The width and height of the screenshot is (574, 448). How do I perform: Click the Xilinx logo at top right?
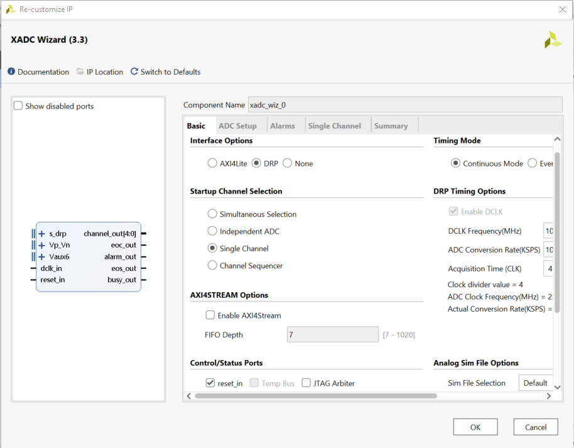click(553, 40)
